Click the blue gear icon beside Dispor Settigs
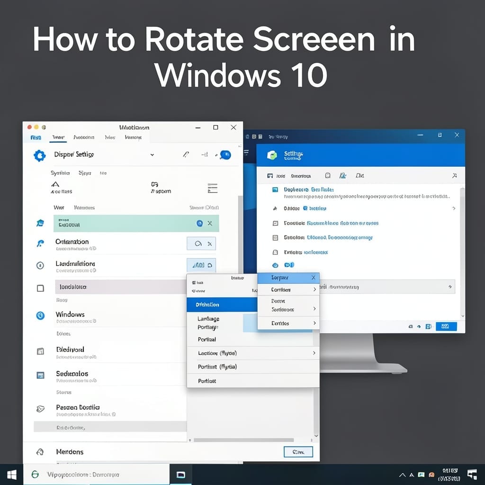This screenshot has height=485, width=485. pos(40,155)
